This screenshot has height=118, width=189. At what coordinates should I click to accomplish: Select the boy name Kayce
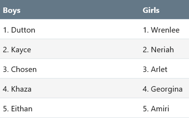(x=21, y=50)
